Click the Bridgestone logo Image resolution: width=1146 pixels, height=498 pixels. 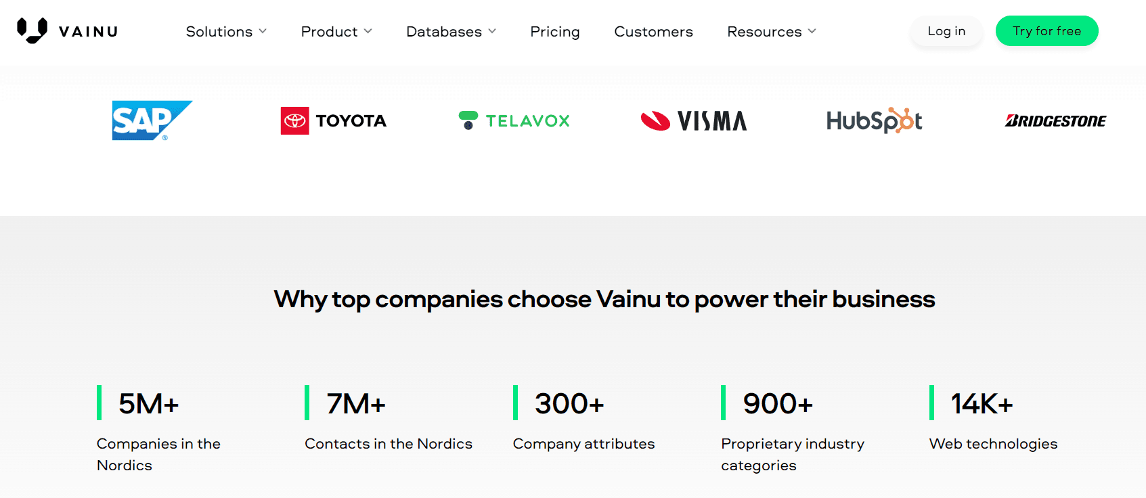click(1055, 120)
